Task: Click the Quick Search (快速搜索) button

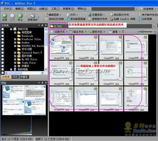Action: click(x=148, y=9)
